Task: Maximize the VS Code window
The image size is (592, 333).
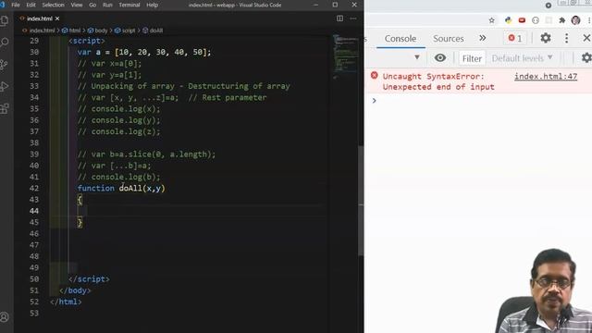Action: (x=335, y=5)
